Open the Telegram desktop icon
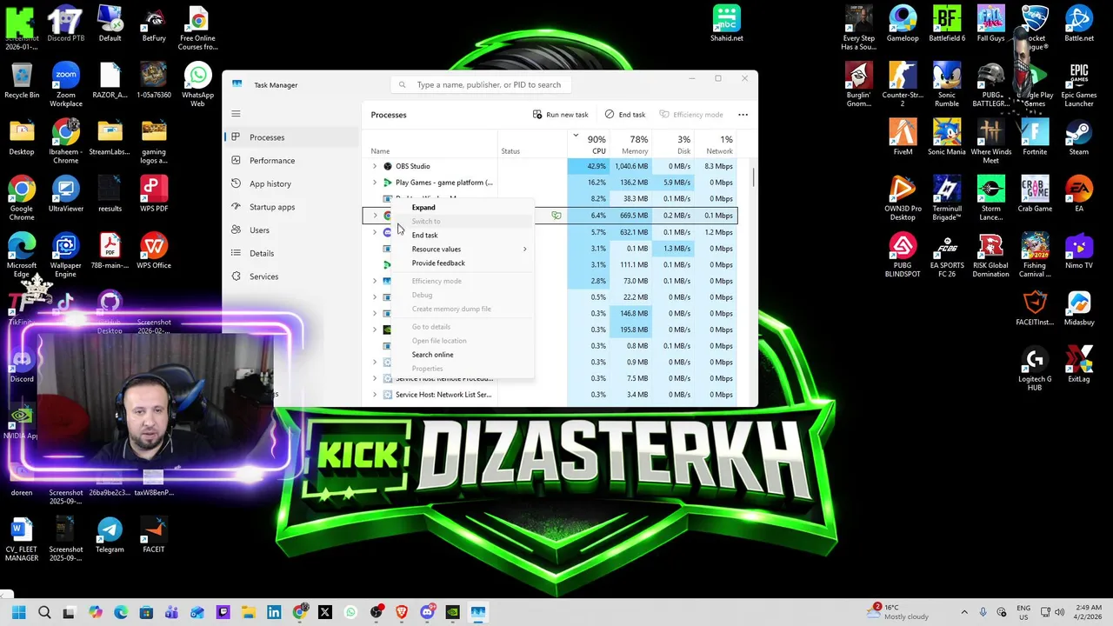Viewport: 1113px width, 626px height. pos(110,536)
